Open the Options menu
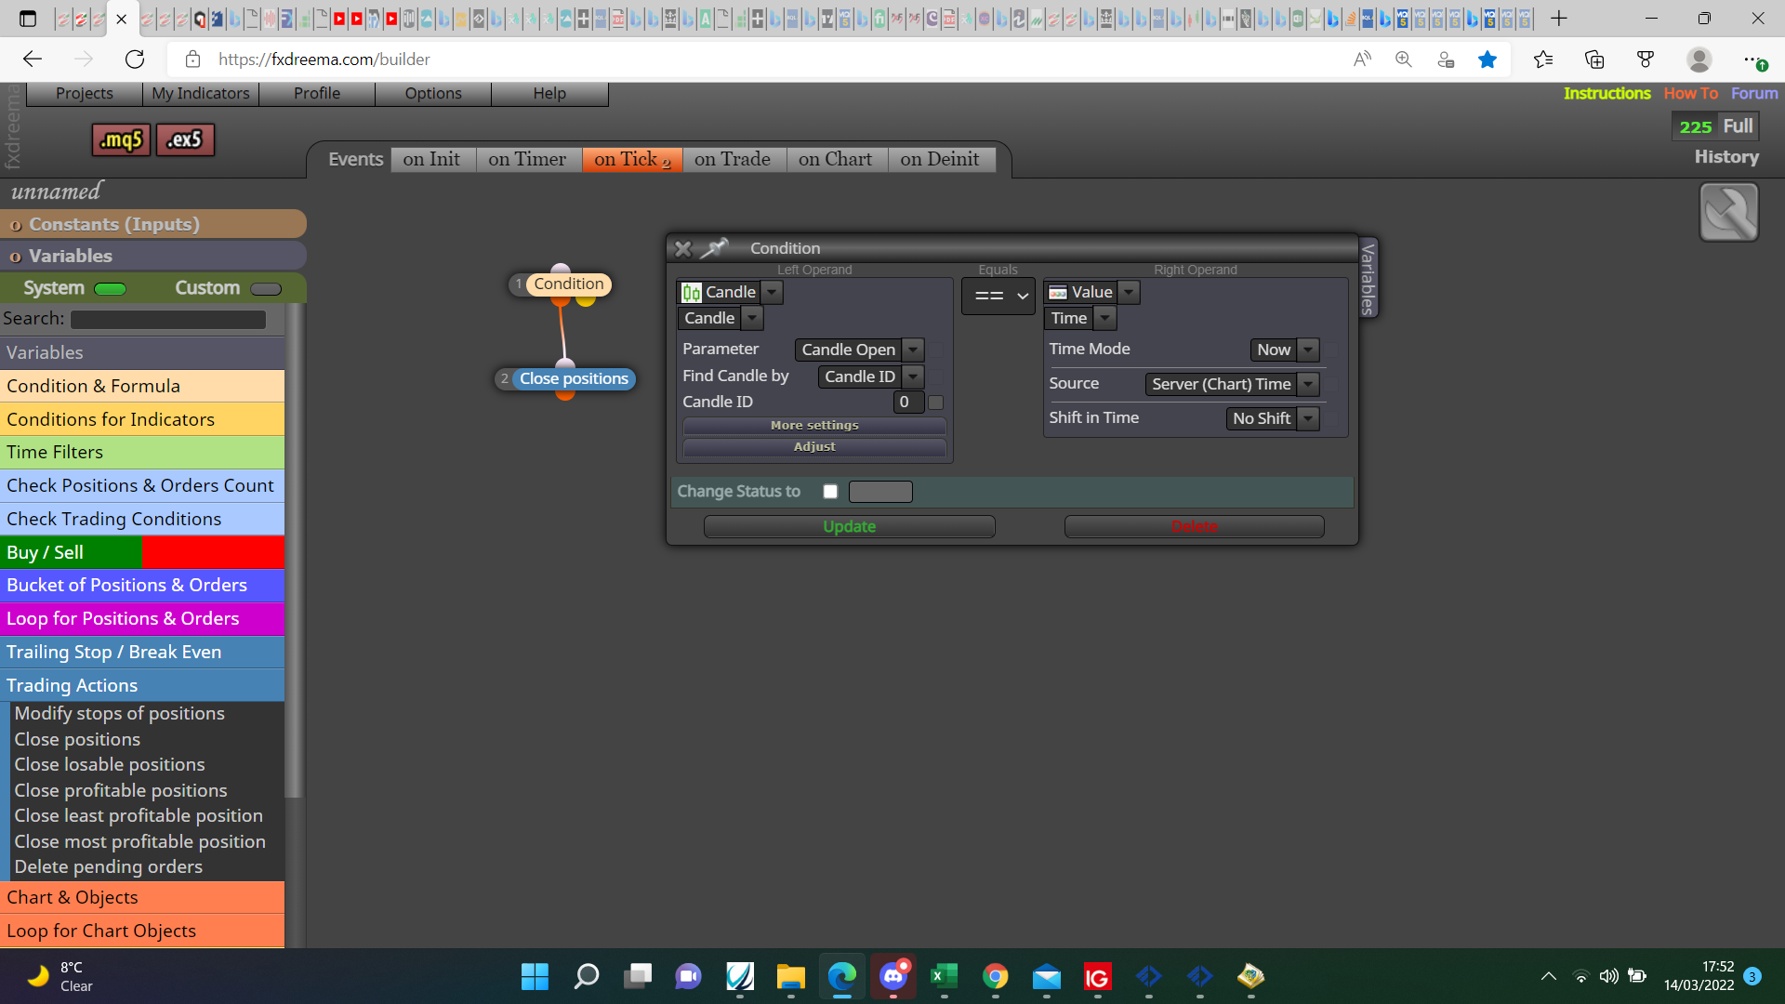Screen dimensions: 1785x1004 (x=433, y=93)
